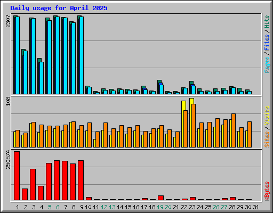Image resolution: width=273 pixels, height=213 pixels.
Task: Click the 'Pages' legend text
Action: point(267,65)
